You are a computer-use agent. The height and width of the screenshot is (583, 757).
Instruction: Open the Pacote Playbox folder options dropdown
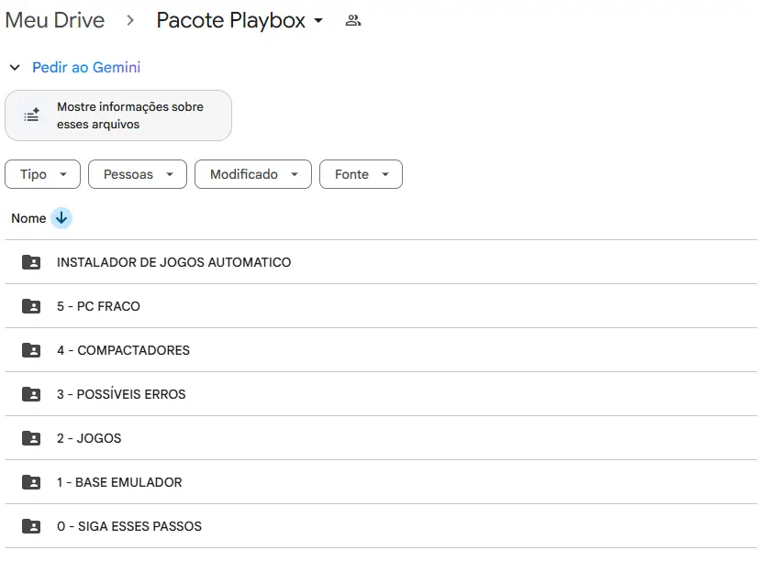pos(317,20)
